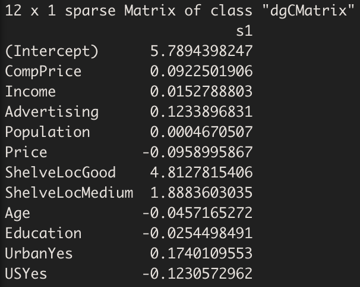Select the Advertising coefficient 0.1233896831
The image size is (360, 287).
click(201, 112)
